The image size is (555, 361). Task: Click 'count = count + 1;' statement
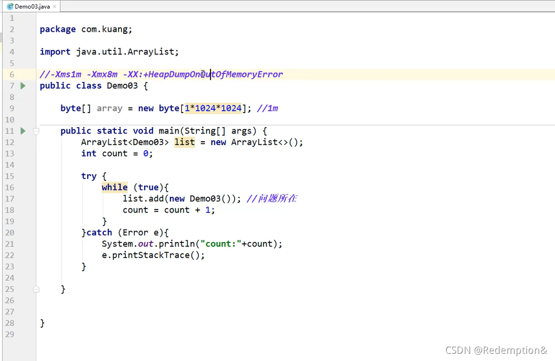[168, 210]
